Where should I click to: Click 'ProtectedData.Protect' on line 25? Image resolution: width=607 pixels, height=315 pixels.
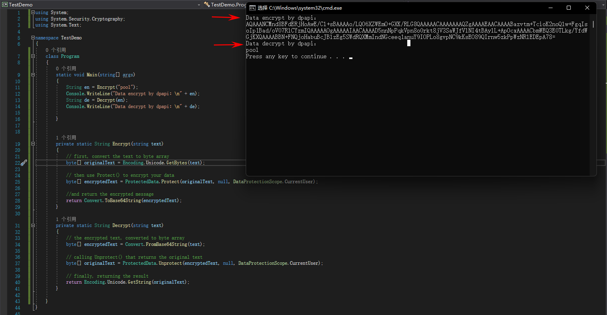152,182
